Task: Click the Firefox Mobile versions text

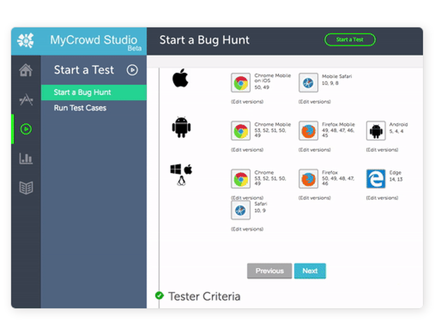Action: [x=338, y=133]
